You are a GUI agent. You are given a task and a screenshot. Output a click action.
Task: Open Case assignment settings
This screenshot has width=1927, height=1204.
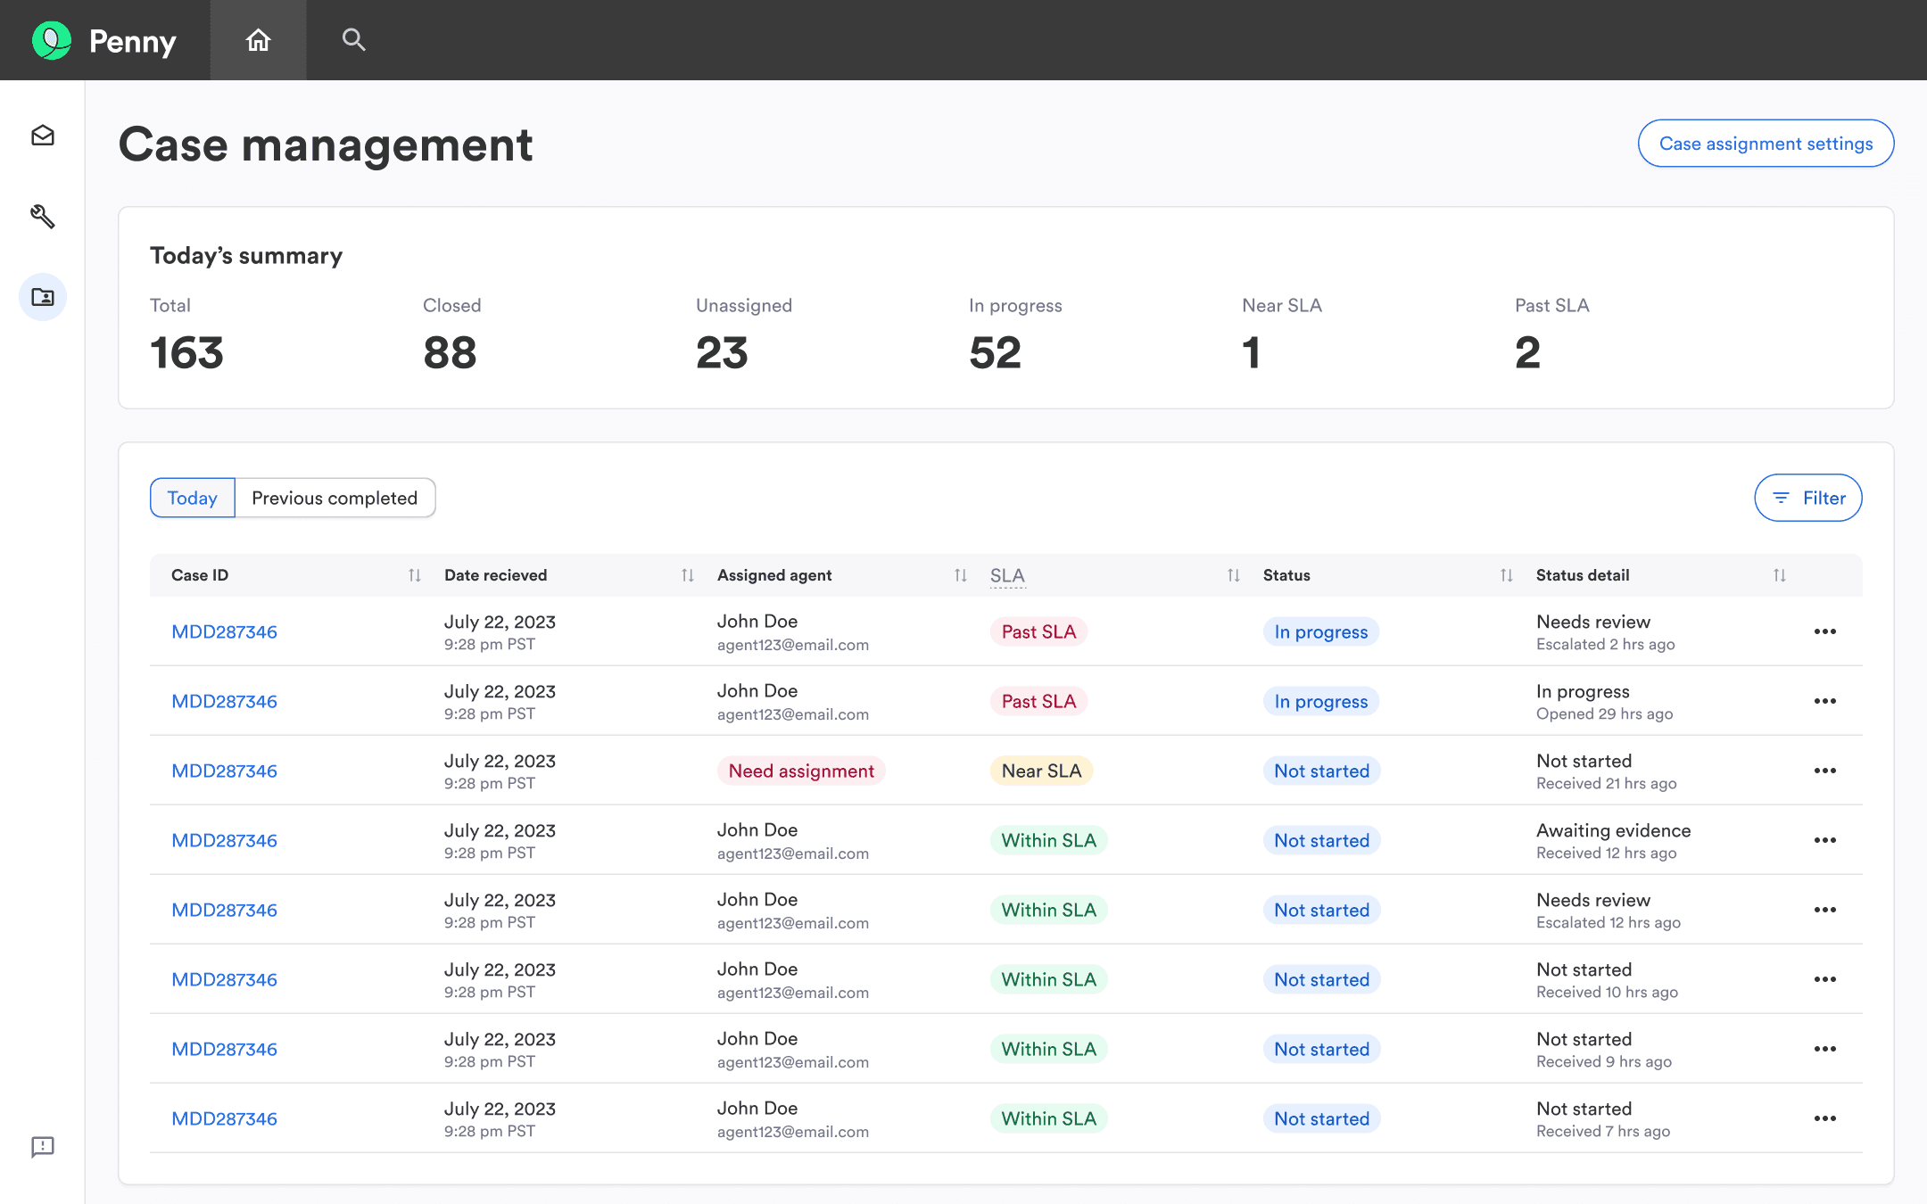1766,144
